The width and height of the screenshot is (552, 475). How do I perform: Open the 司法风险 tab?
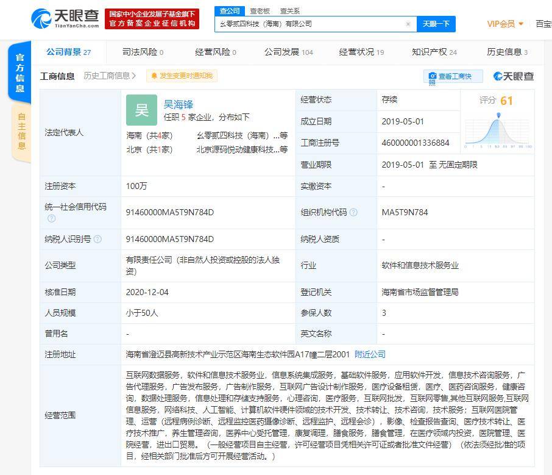143,52
